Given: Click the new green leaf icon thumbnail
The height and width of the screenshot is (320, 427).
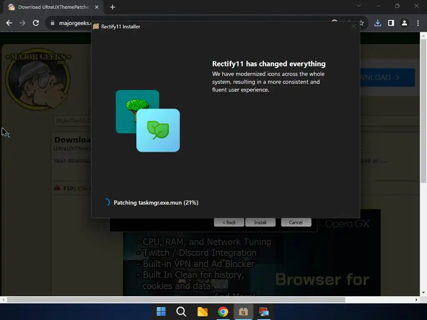Looking at the screenshot, I should 158,130.
